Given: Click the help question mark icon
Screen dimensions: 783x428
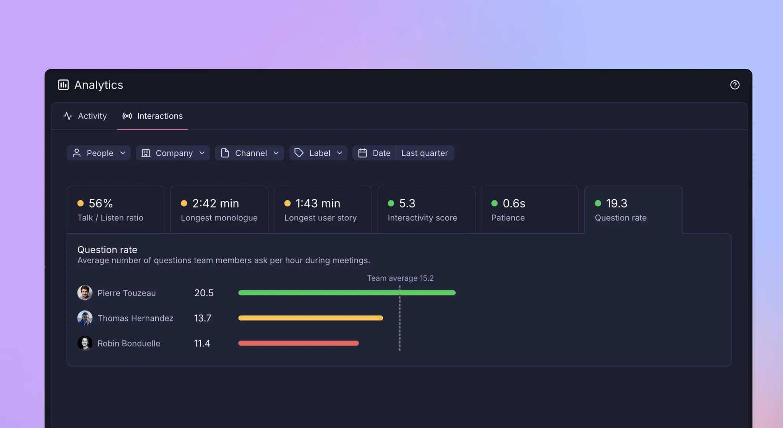Looking at the screenshot, I should click(734, 85).
